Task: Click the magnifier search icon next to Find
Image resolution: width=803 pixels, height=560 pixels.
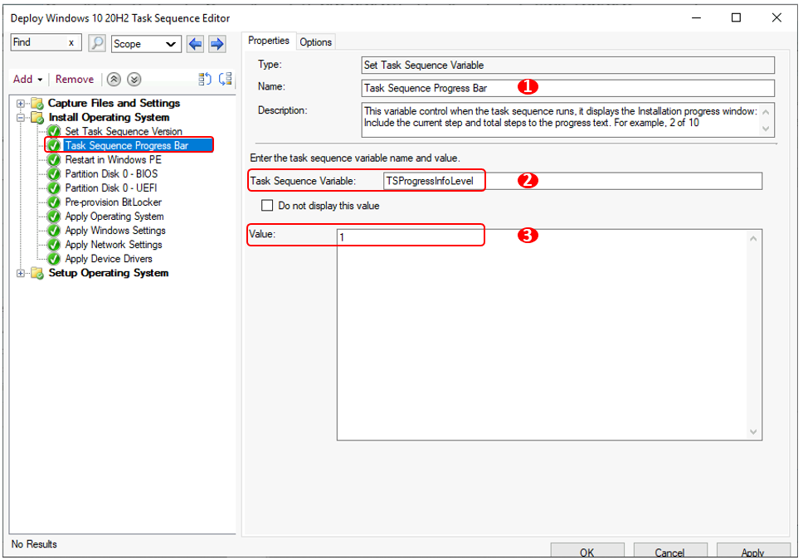Action: coord(97,43)
